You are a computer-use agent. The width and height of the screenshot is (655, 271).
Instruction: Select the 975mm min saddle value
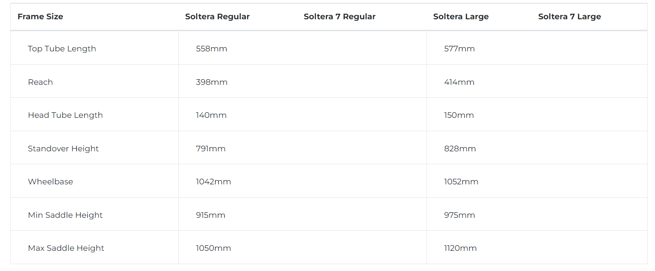point(460,215)
